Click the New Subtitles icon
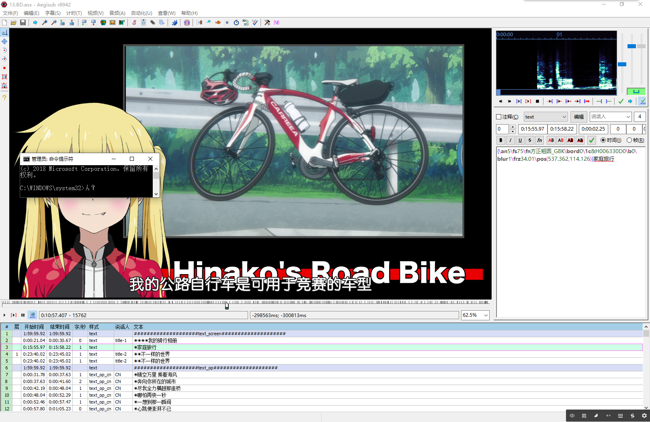This screenshot has height=422, width=650. (4, 23)
